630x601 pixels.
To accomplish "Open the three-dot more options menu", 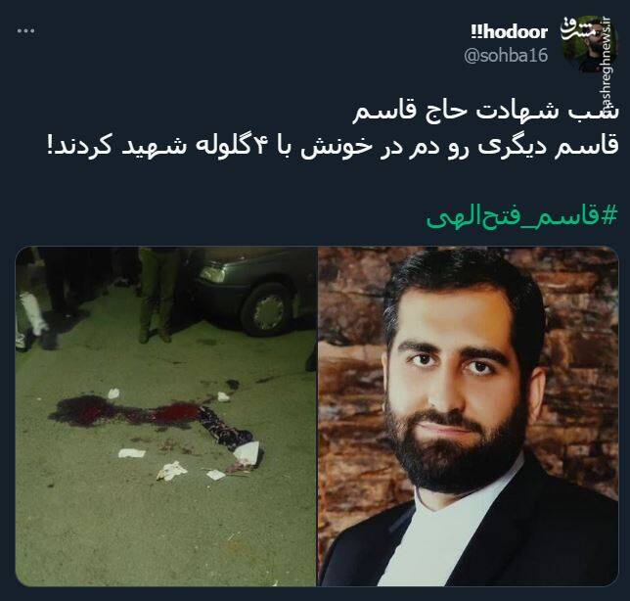I will click(x=26, y=31).
